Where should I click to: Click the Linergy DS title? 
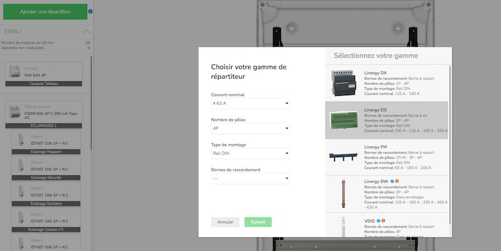[x=375, y=110]
